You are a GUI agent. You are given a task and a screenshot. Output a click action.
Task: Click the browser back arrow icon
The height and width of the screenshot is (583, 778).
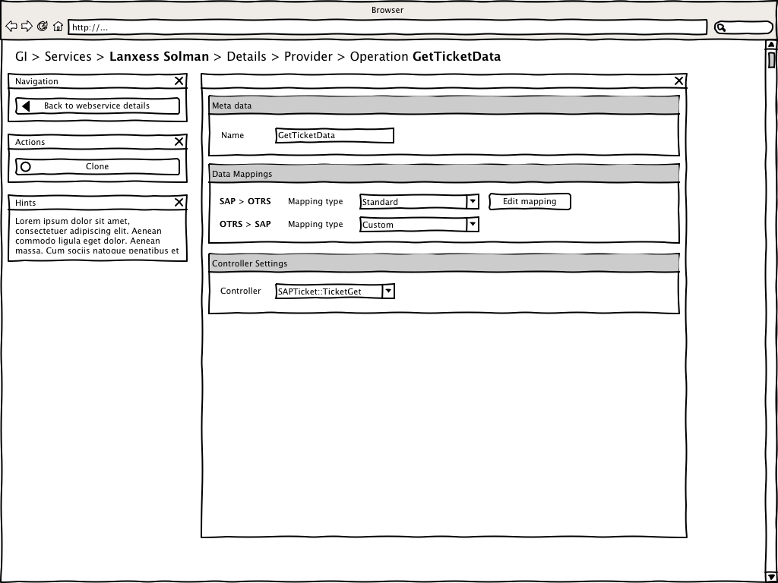point(11,27)
